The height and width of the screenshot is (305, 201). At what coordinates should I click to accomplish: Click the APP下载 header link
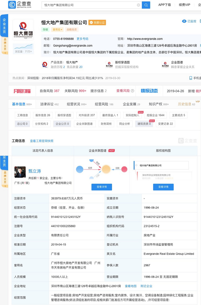[165, 5]
